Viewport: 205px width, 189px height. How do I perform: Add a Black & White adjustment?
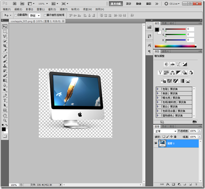[x=179, y=73]
